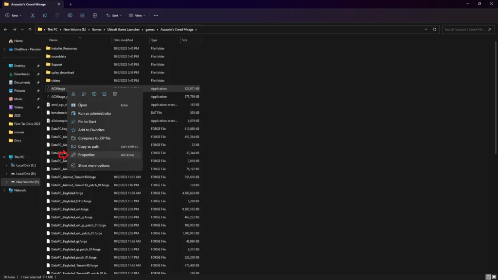Viewport: 498px width, 280px height.
Task: Choose Add to Favorites
Action: (x=105, y=130)
